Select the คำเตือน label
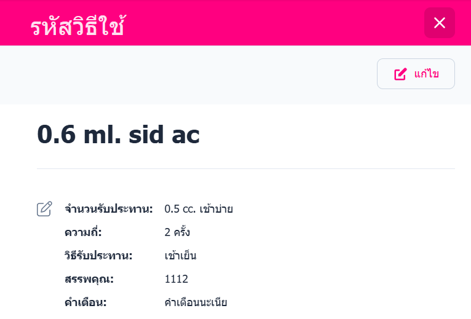This screenshot has height=319, width=471. [85, 302]
